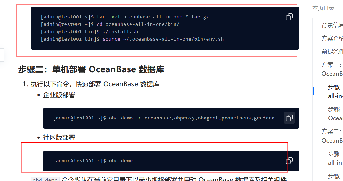Select 方案一 entry in the table of contents

click(x=332, y=69)
